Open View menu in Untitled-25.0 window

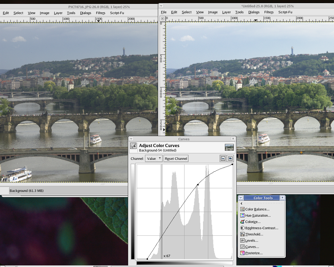click(x=200, y=12)
